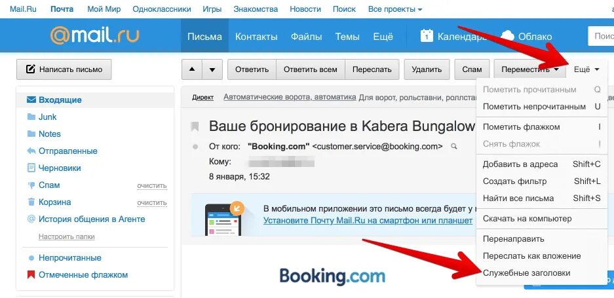The image size is (614, 298).
Task: Mark message with the Спам toolbar button
Action: [x=472, y=69]
